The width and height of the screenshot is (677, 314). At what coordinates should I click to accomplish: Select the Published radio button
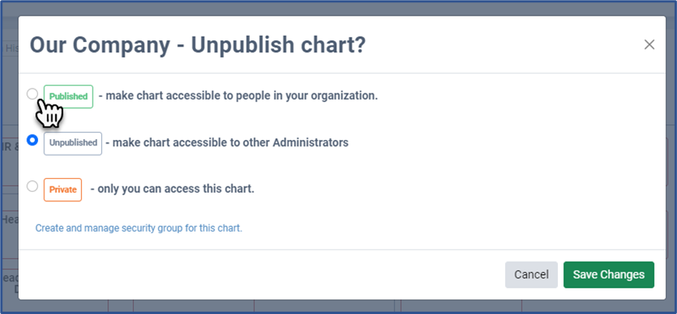[32, 94]
